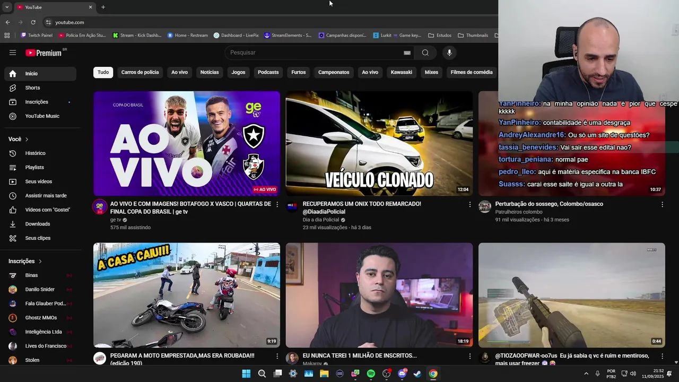This screenshot has height=382, width=679.
Task: Select the Jogos filter chip
Action: (238, 72)
